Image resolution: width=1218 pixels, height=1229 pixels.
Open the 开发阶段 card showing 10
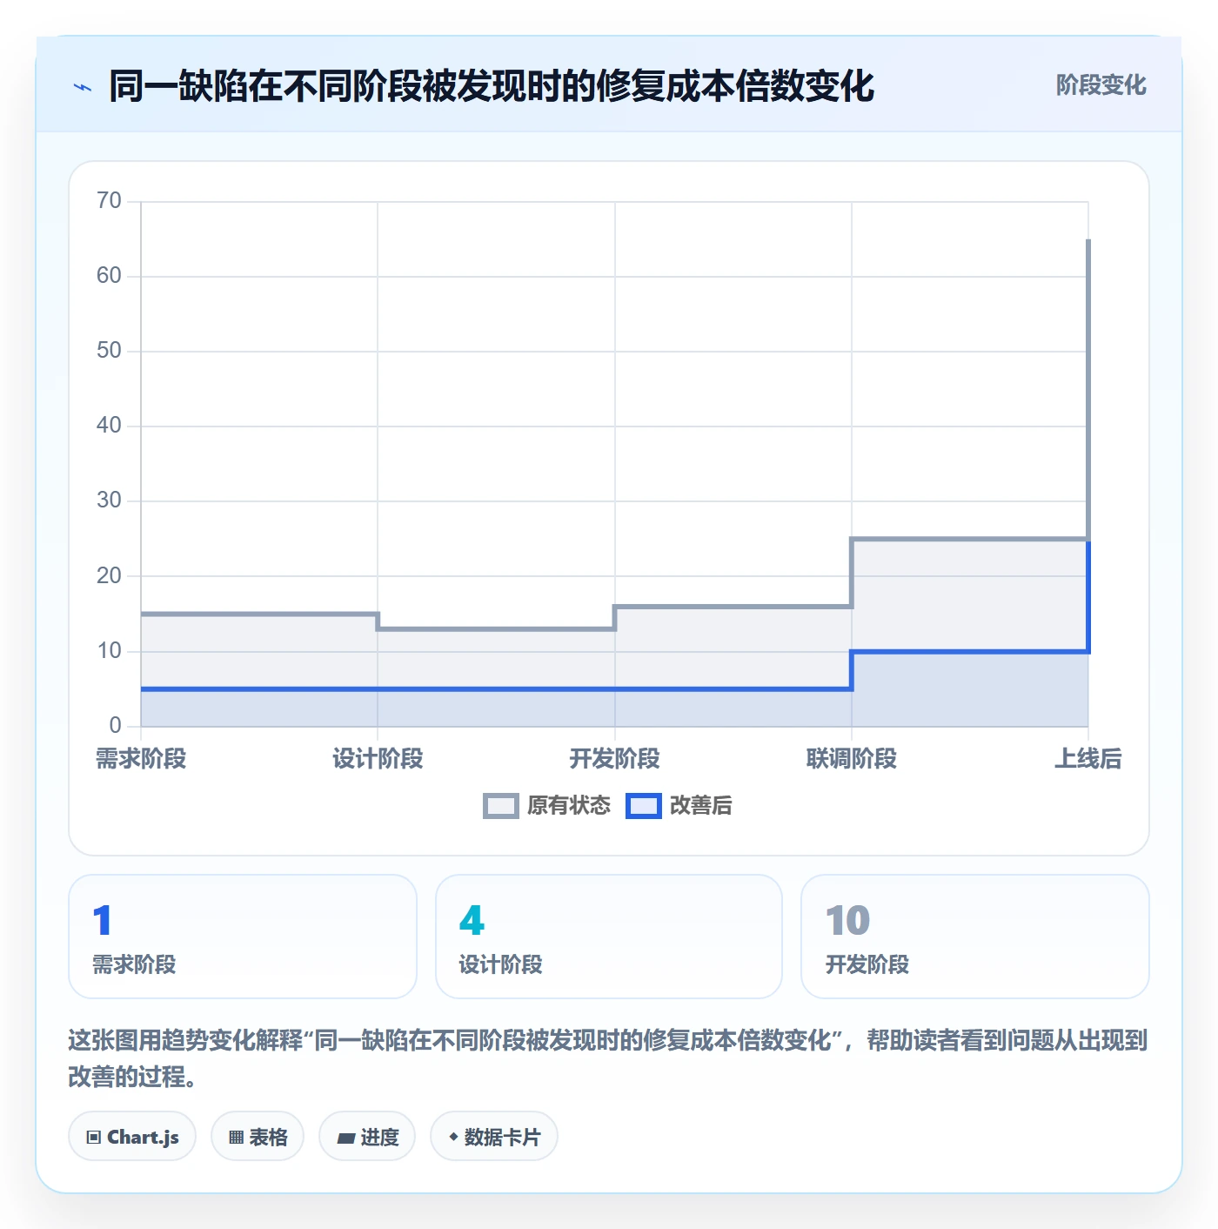click(975, 937)
